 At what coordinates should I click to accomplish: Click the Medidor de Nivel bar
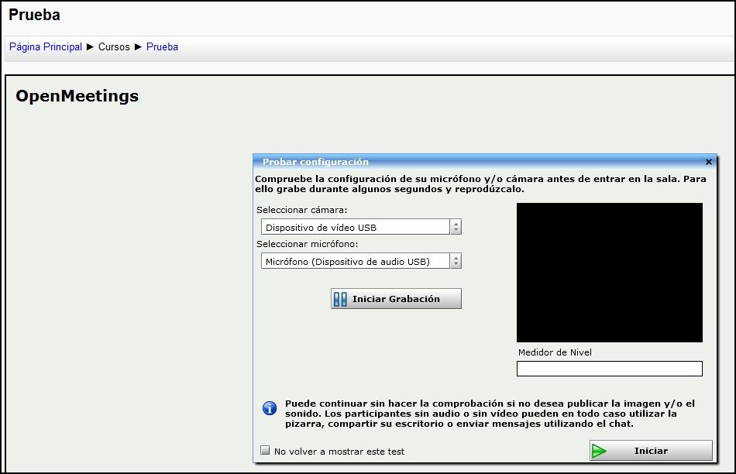click(x=609, y=369)
